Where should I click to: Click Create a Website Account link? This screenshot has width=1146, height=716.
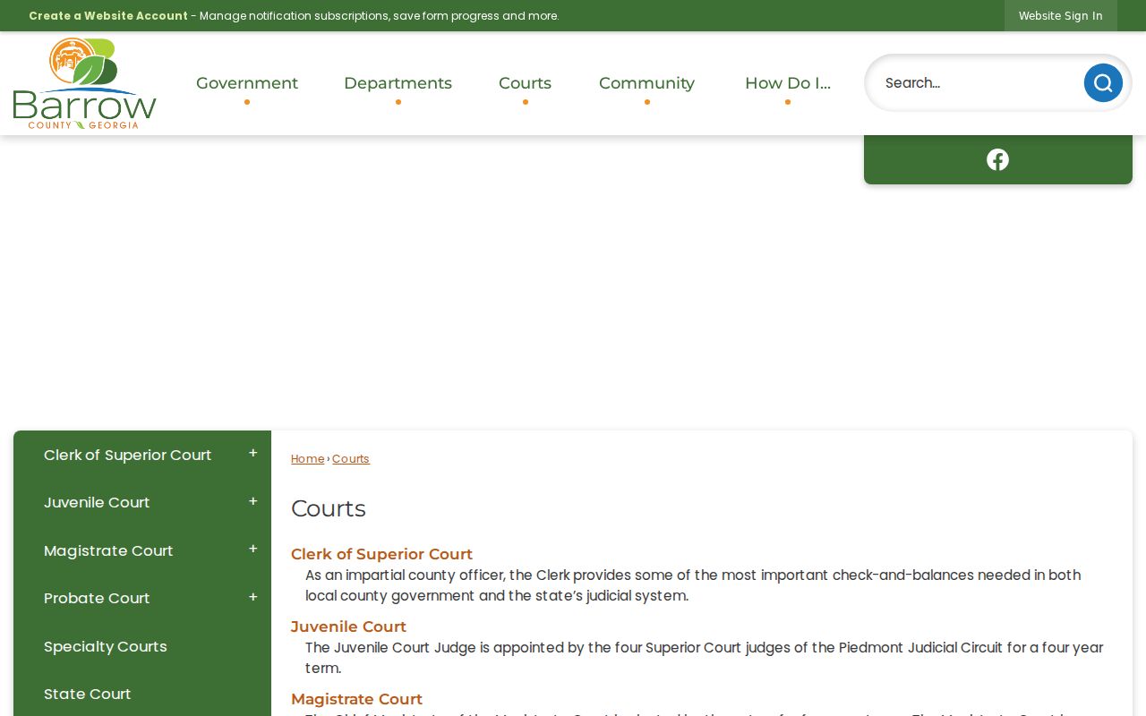(108, 15)
